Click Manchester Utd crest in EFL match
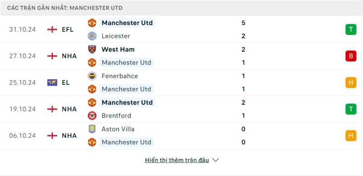The image size is (363, 176). [92, 23]
